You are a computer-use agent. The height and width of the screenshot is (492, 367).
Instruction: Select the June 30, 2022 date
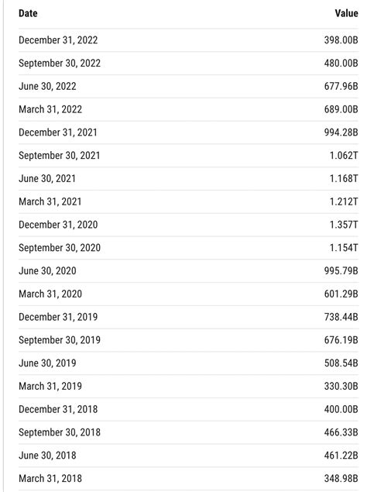47,86
